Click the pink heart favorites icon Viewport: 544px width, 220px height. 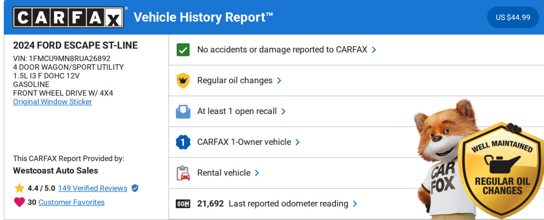point(19,202)
